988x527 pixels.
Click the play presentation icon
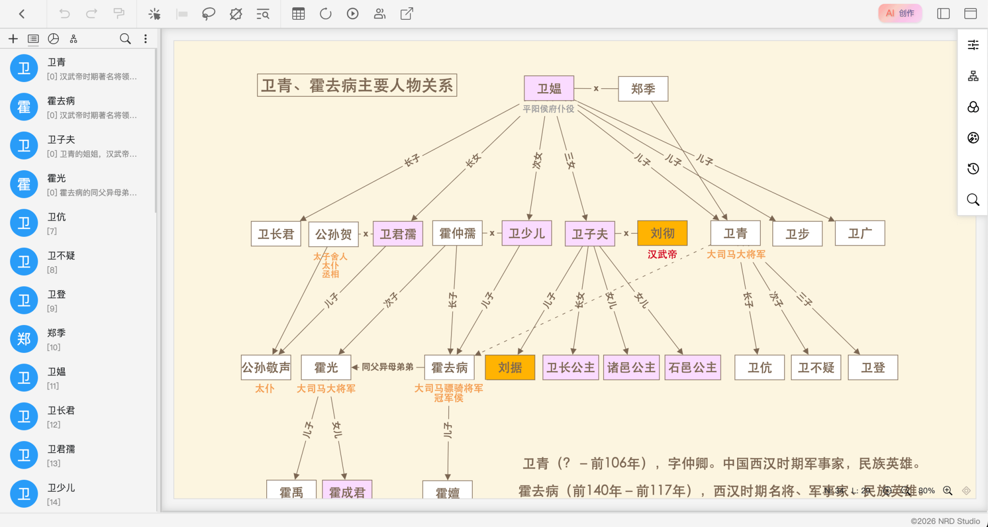(353, 14)
